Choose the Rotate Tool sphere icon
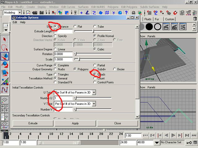The width and height of the screenshot is (198, 148). point(5,64)
